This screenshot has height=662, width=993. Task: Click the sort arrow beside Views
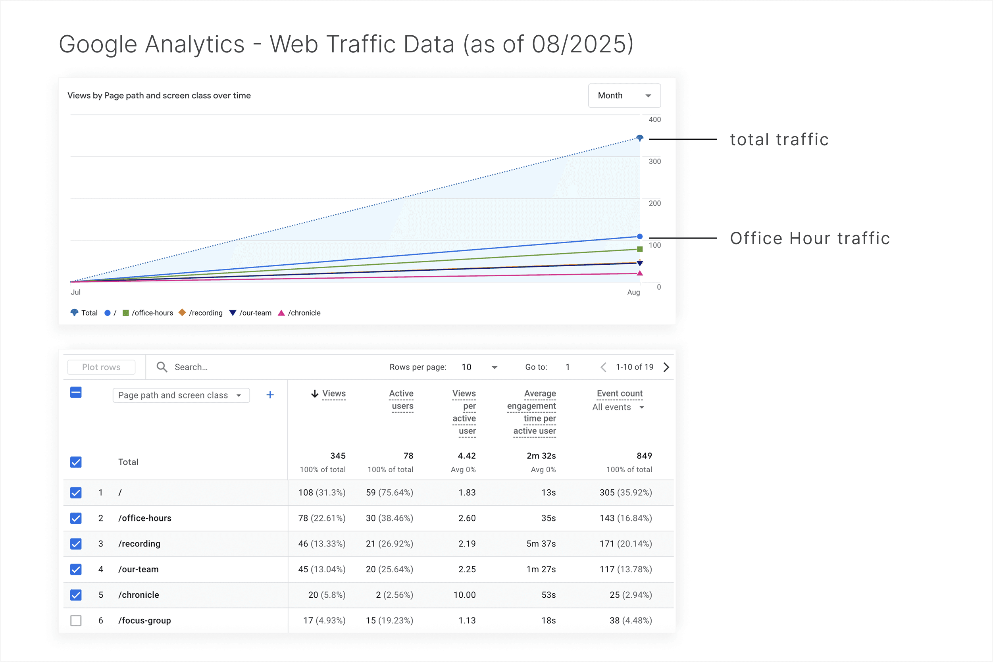(315, 393)
